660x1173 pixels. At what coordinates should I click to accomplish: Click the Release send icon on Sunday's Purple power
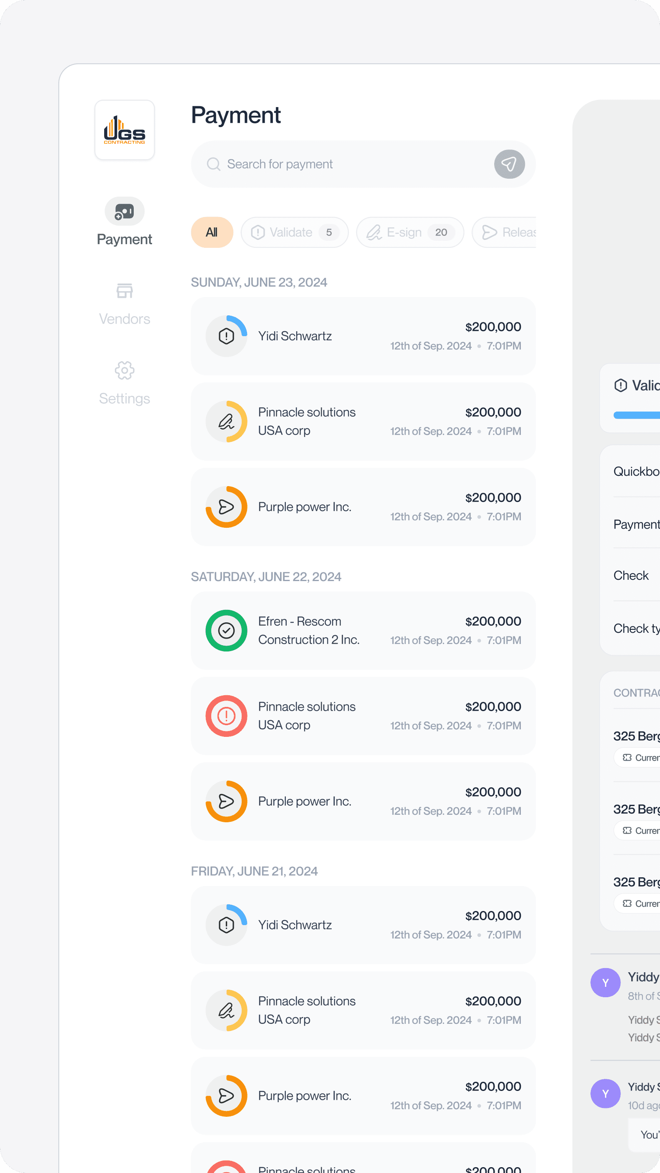tap(226, 507)
